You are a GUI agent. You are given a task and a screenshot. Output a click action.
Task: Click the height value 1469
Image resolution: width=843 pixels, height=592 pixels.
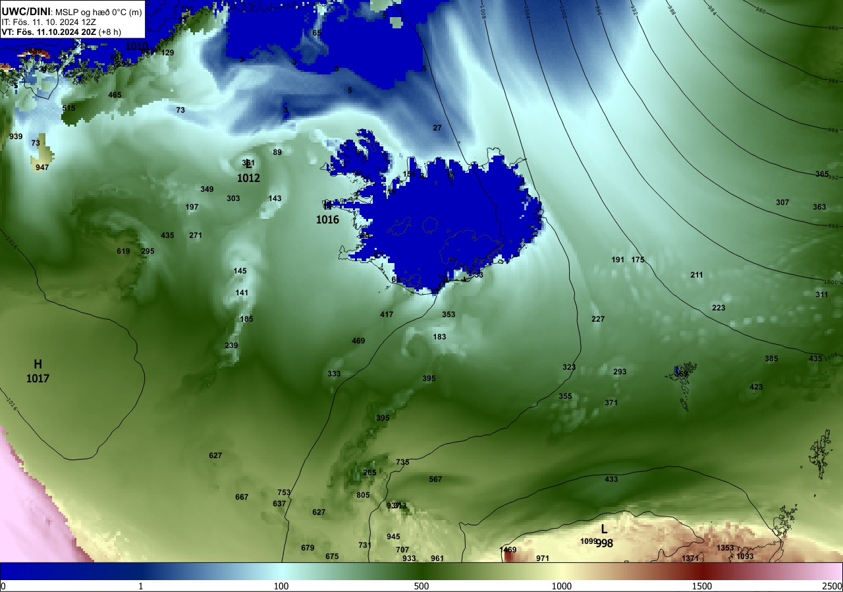click(508, 550)
